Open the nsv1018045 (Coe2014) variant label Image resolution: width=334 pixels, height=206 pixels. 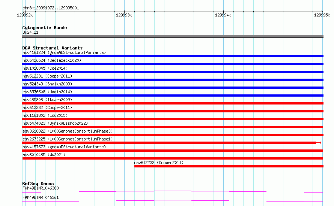(45, 68)
